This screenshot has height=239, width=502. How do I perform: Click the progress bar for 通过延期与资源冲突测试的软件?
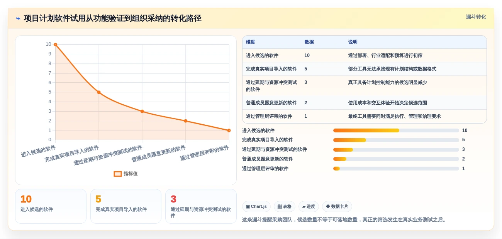(x=396, y=149)
